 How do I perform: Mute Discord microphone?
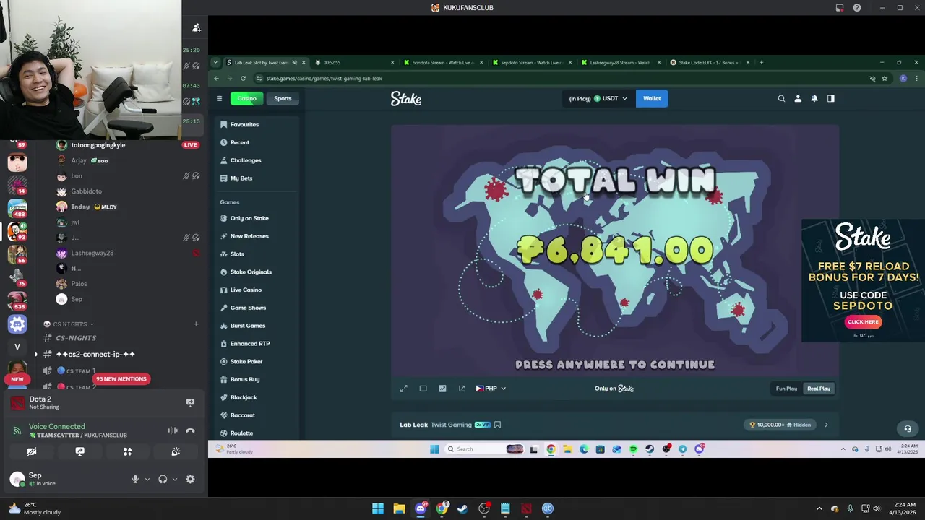(x=135, y=479)
